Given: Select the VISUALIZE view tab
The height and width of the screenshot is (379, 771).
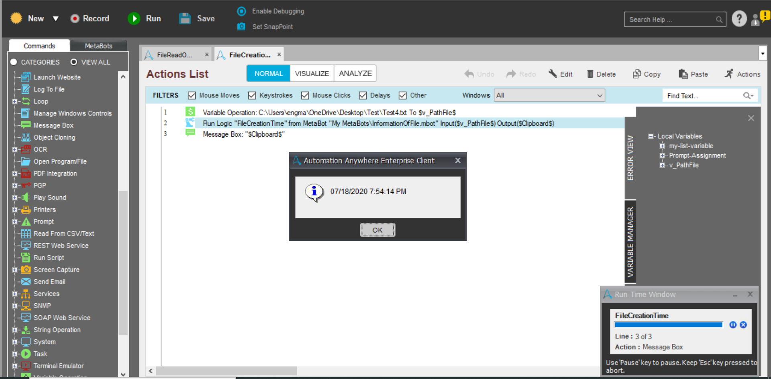Looking at the screenshot, I should pyautogui.click(x=312, y=73).
